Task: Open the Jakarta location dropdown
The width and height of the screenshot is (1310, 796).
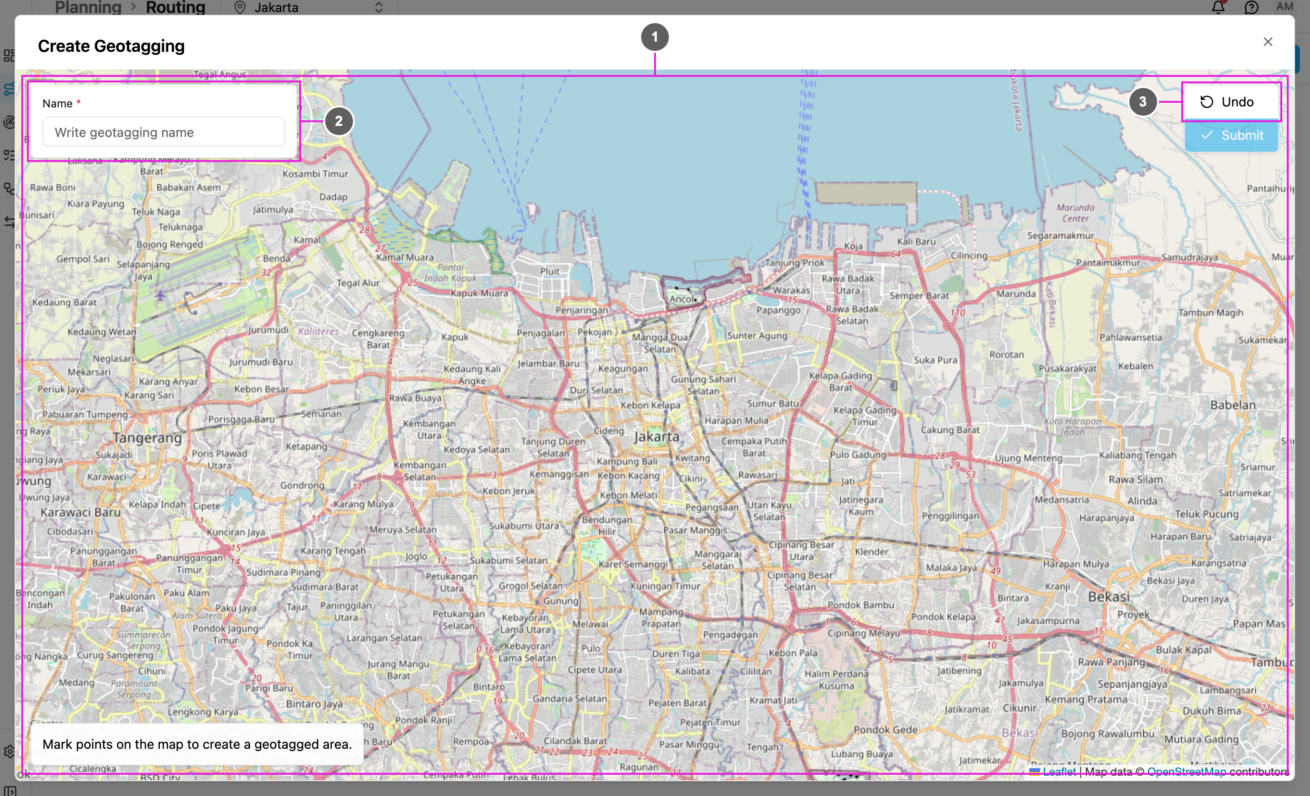Action: 309,7
